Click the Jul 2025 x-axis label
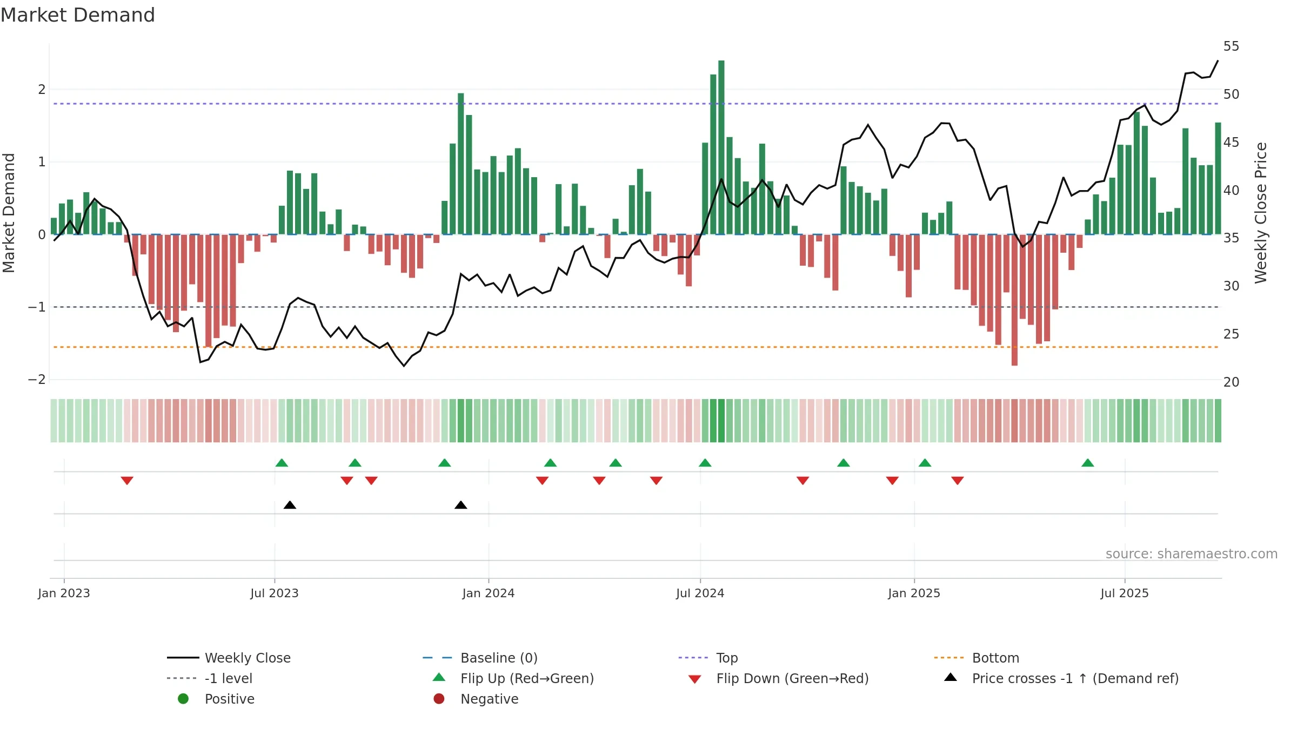Screen dimensions: 1297x729 coord(1125,593)
